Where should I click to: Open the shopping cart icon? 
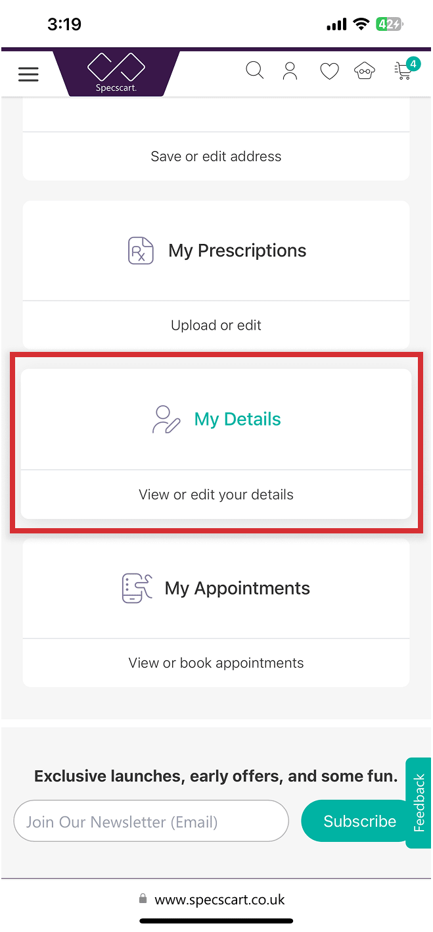(404, 72)
